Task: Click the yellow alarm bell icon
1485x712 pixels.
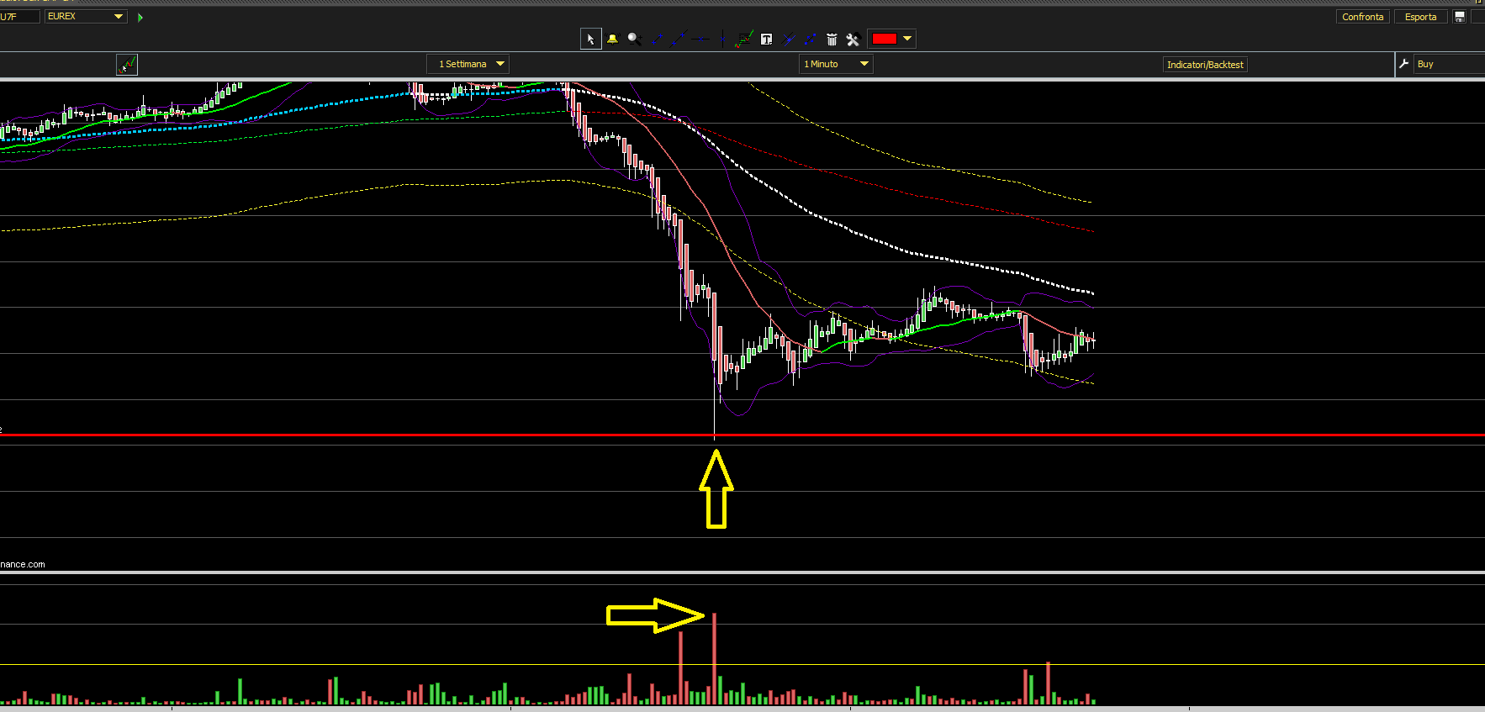Action: point(612,39)
